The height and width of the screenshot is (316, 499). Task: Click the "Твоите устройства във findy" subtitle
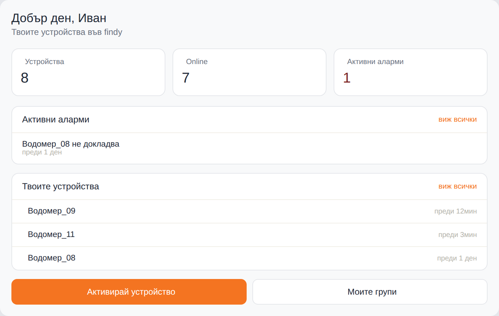pyautogui.click(x=67, y=32)
